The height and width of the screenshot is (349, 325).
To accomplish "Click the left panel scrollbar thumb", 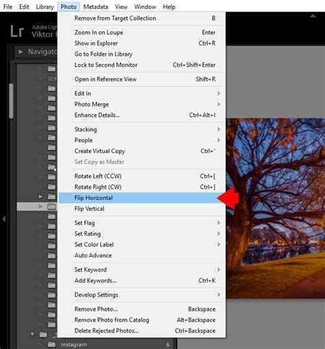I will pyautogui.click(x=11, y=101).
